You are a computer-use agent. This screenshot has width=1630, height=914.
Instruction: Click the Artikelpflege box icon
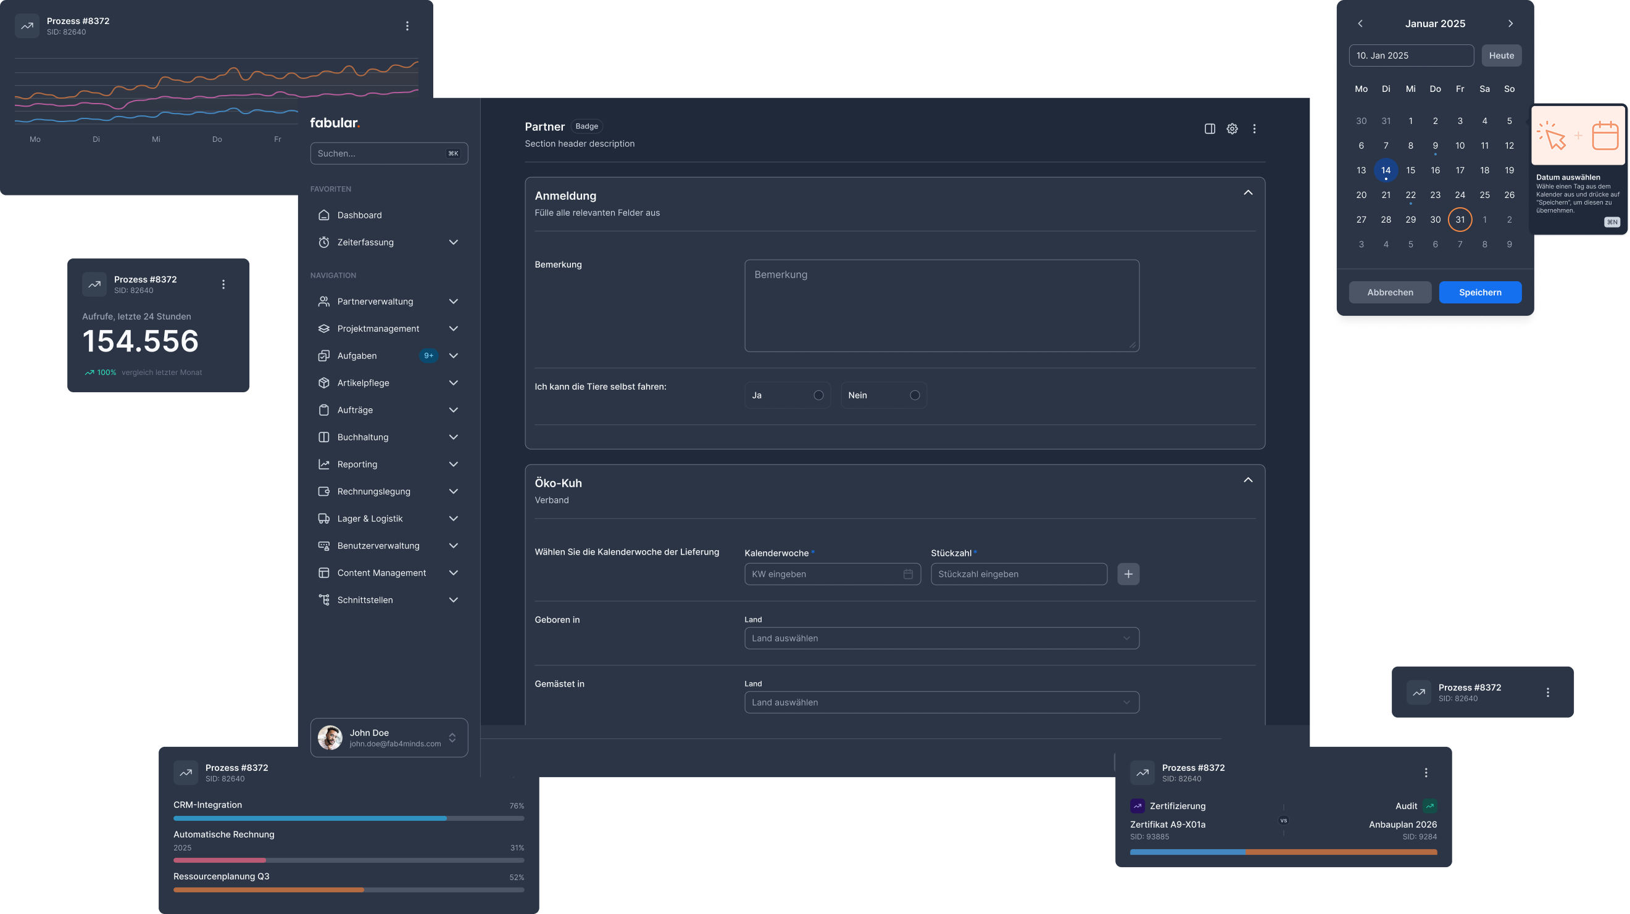(323, 383)
